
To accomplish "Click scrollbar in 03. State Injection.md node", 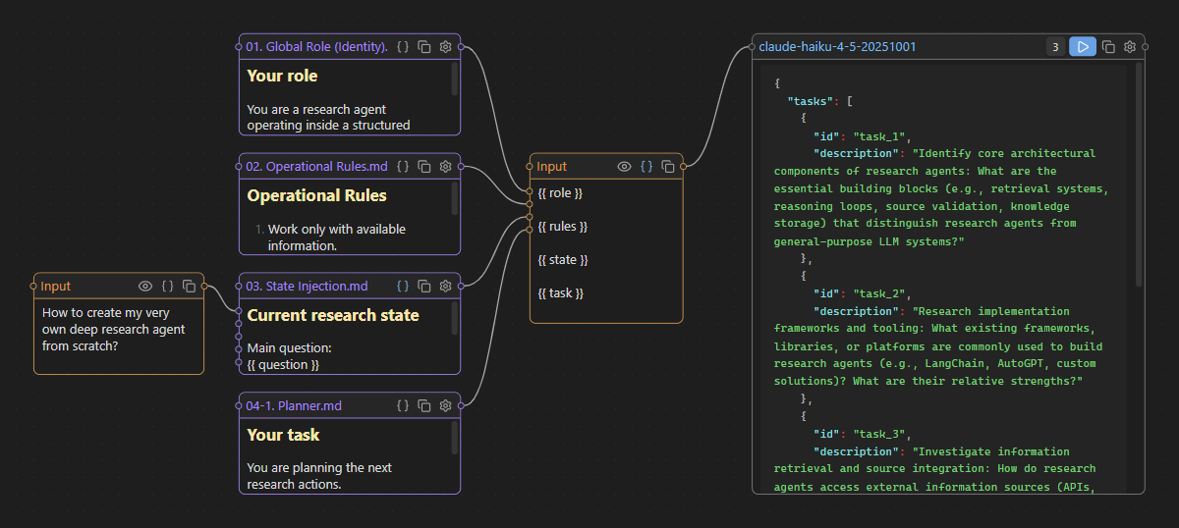I will (455, 319).
